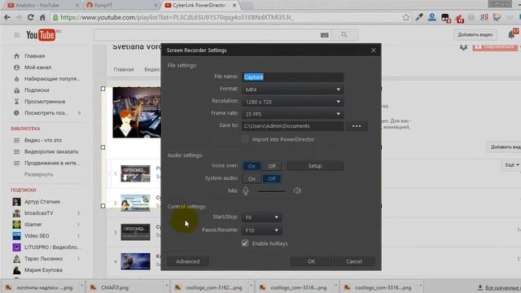This screenshot has width=521, height=293.
Task: Open the Format MP4 dropdown
Action: coord(292,90)
